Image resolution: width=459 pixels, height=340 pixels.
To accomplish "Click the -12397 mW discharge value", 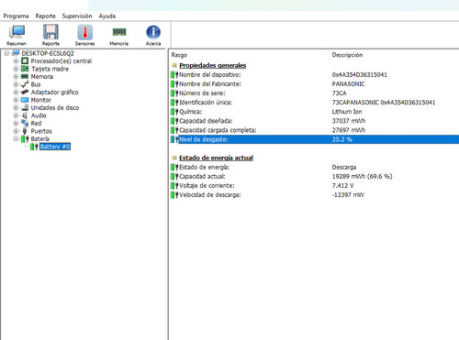I will [x=348, y=195].
